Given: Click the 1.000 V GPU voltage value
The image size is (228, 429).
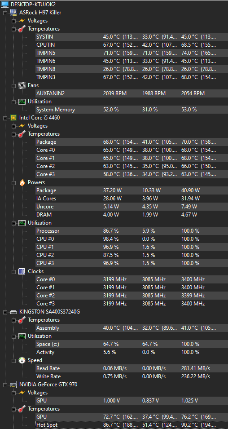Looking at the screenshot, I should coord(111,401).
